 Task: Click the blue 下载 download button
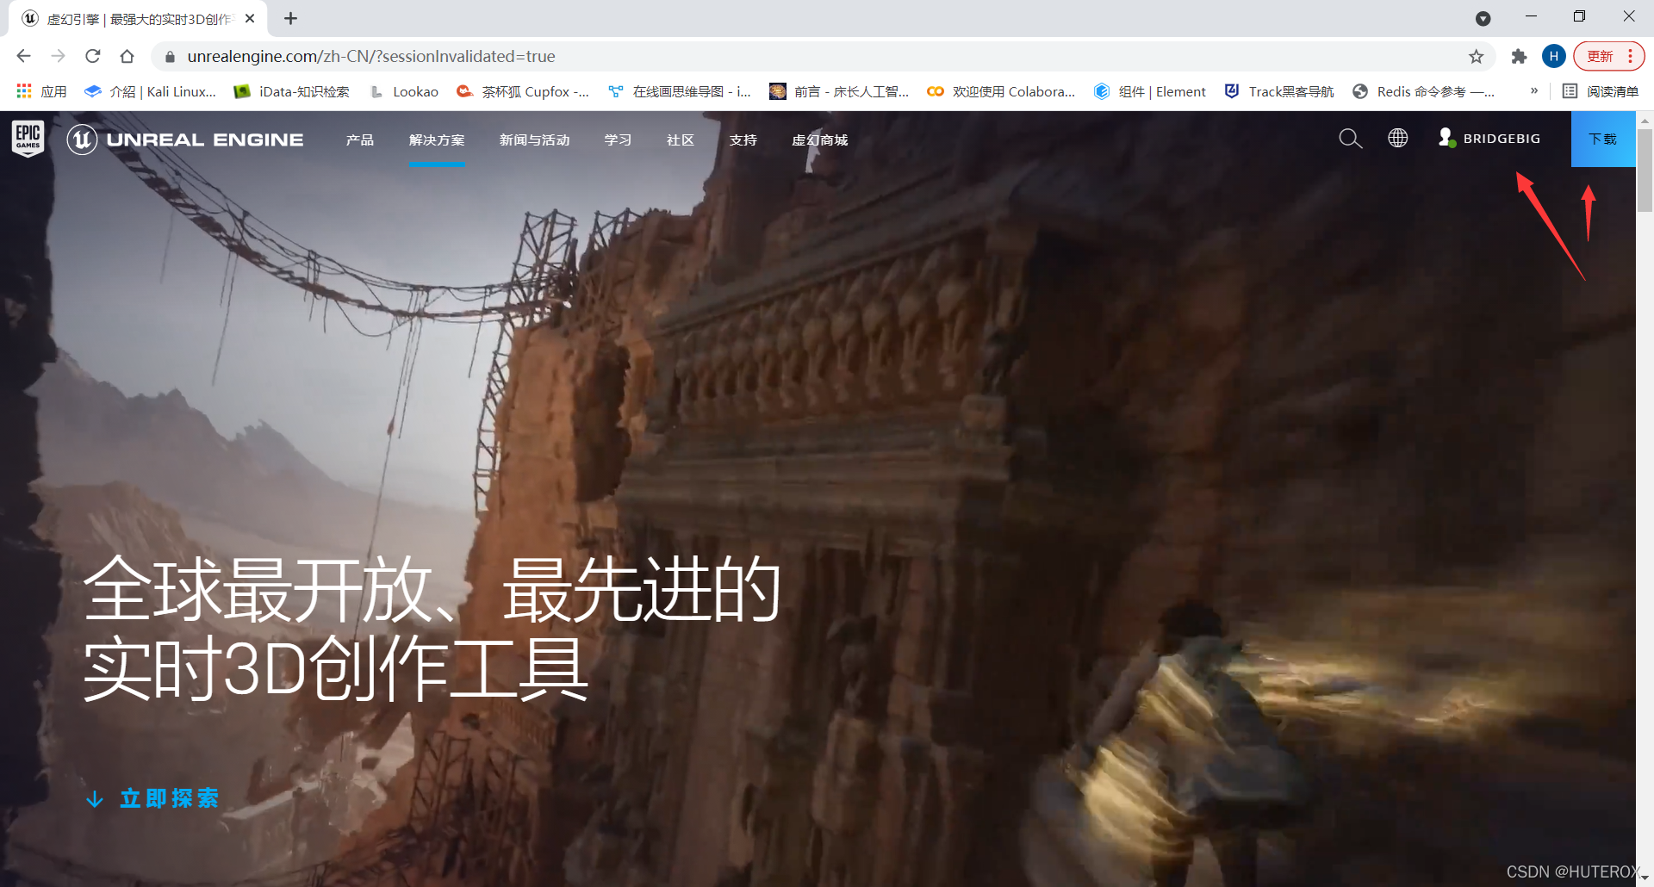pyautogui.click(x=1603, y=138)
